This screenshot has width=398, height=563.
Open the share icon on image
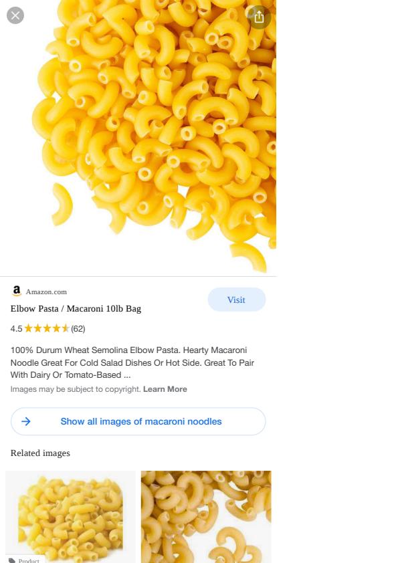259,17
